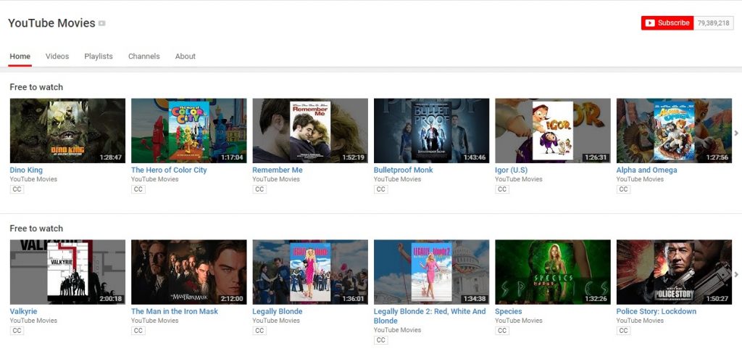The image size is (742, 354).
Task: Click the CC badge under Legally Blonde 2
Action: coord(380,339)
